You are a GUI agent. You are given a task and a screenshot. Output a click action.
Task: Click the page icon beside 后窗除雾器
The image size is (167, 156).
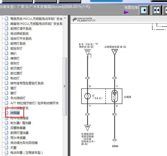click(x=7, y=128)
